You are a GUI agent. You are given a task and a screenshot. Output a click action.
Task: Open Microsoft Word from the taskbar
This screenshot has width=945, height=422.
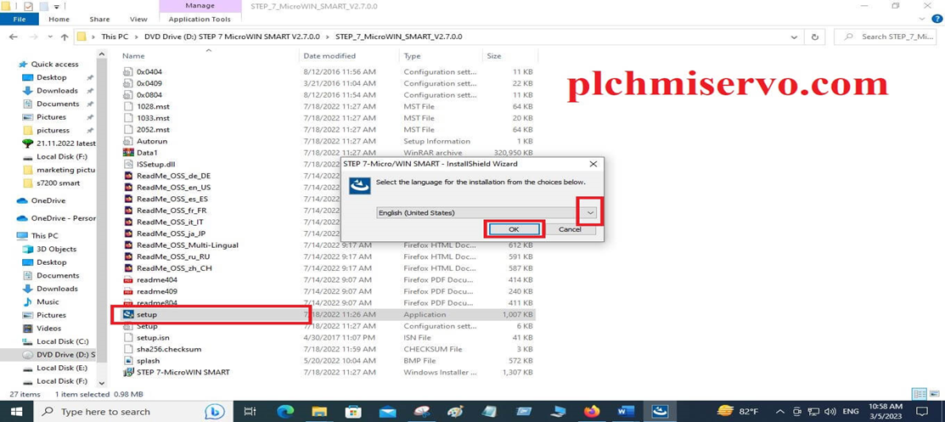coord(626,411)
